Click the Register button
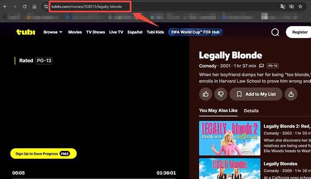Viewport: 311px width, 179px height. (x=299, y=32)
